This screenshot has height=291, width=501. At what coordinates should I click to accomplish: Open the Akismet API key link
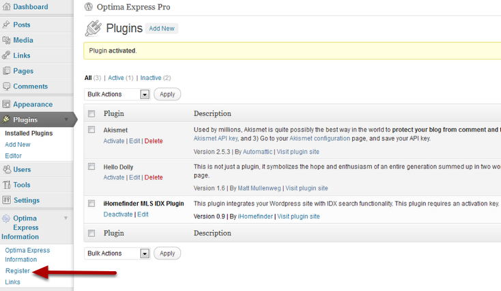[216, 139]
